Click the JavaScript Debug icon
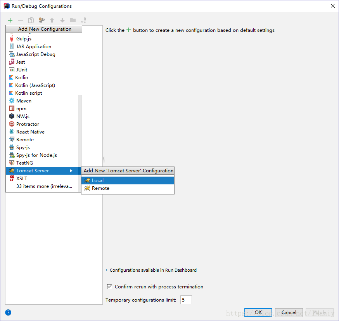 coord(12,54)
